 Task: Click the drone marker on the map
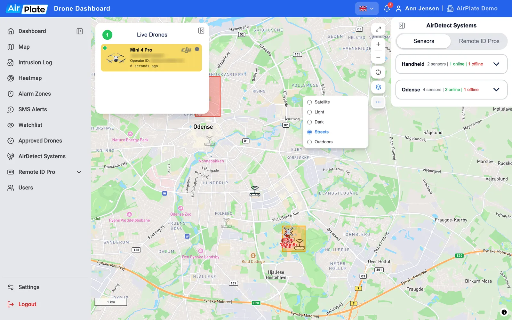288,232
